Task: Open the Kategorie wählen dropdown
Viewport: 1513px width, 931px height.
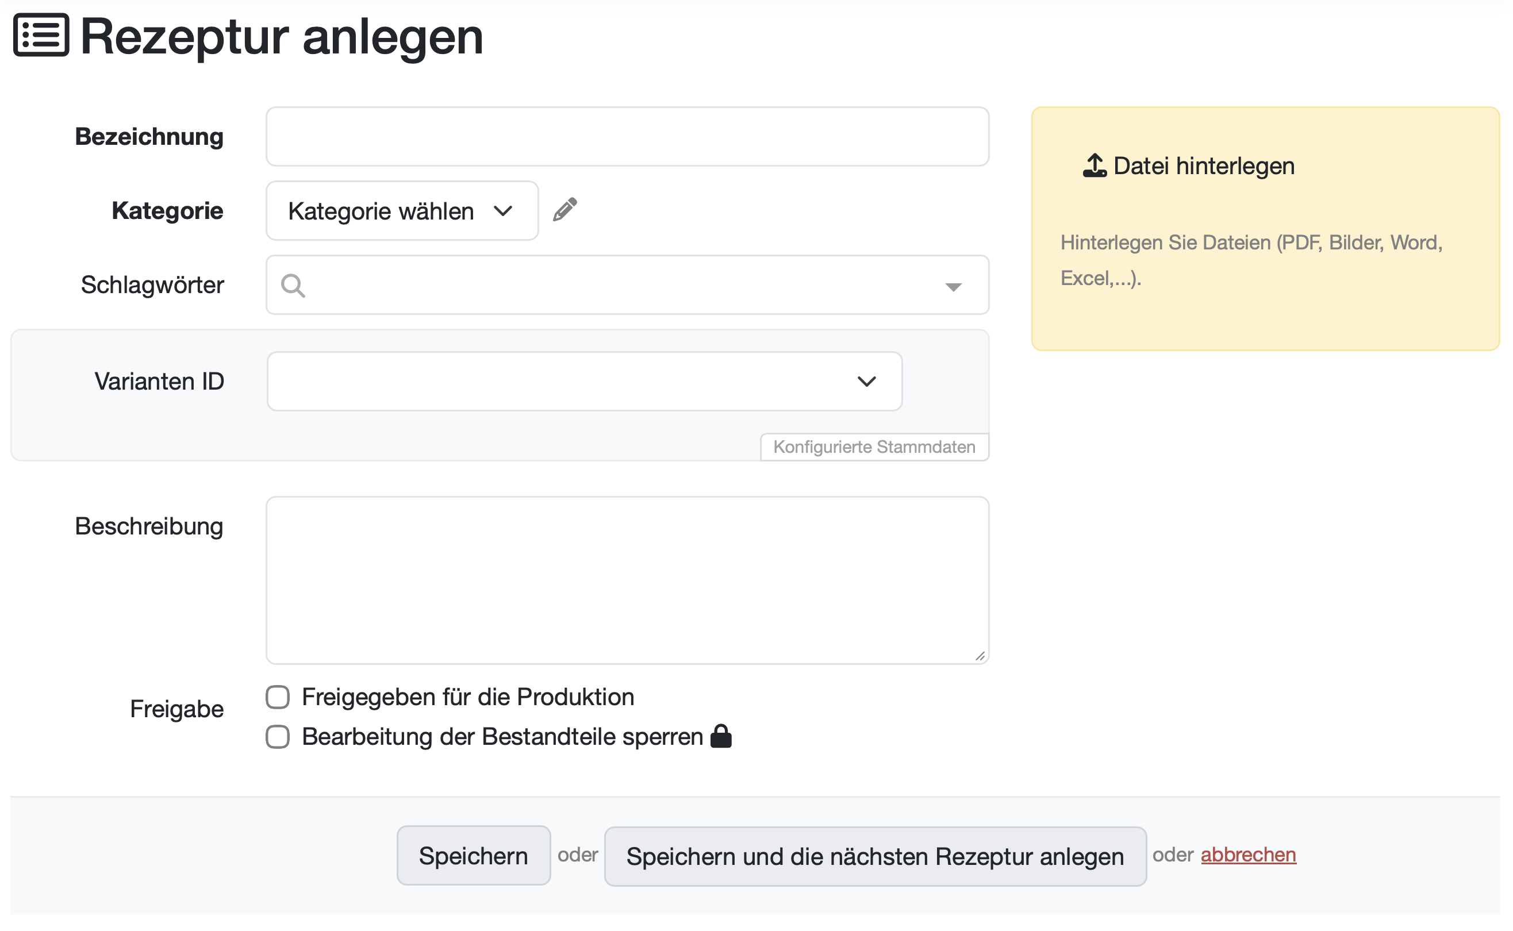Action: tap(401, 210)
